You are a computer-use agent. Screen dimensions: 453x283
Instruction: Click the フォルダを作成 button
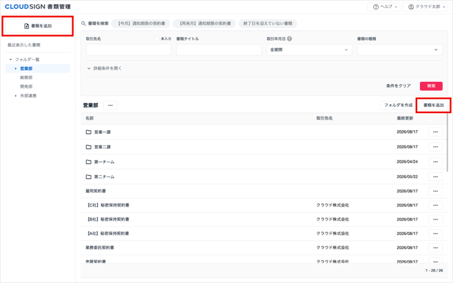point(398,106)
